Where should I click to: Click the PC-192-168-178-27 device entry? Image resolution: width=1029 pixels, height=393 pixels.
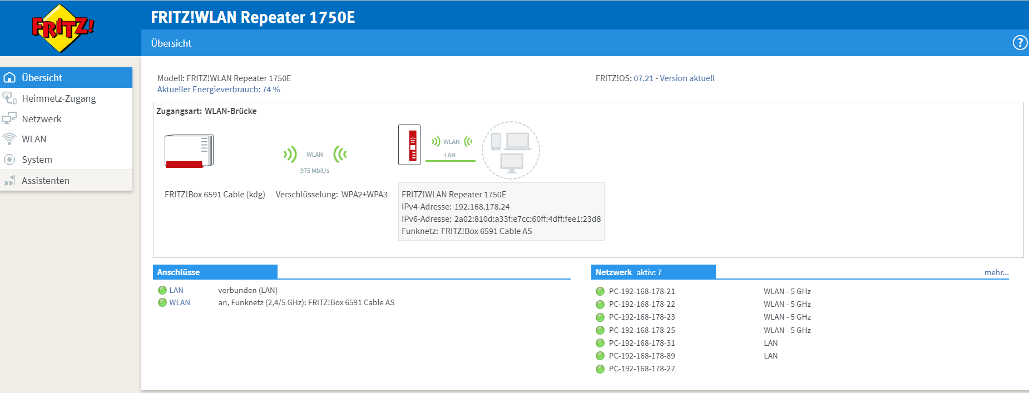(642, 369)
